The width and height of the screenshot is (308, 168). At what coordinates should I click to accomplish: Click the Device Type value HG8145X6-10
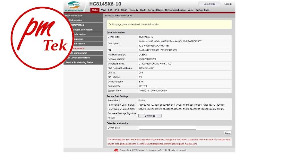(146, 37)
